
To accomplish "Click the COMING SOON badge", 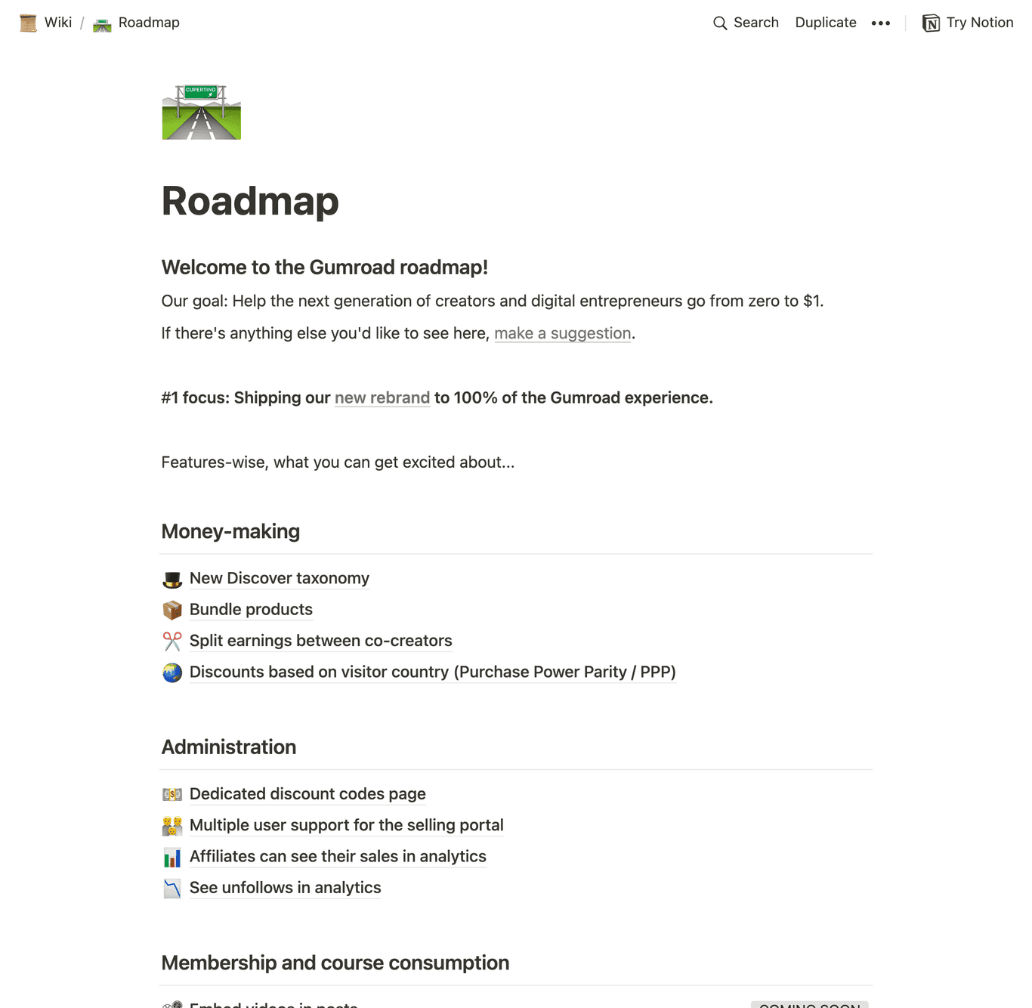I will pyautogui.click(x=809, y=1005).
